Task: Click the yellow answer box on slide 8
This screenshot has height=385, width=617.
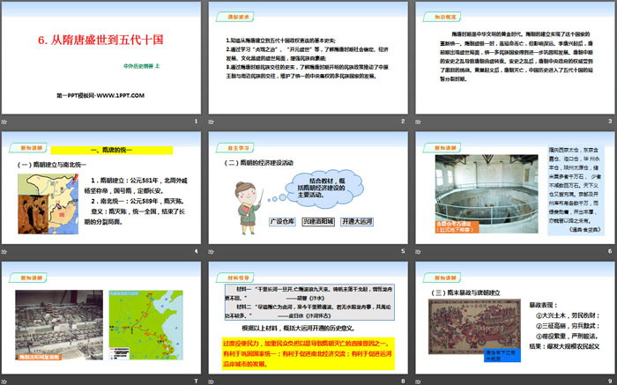Action: tap(308, 353)
